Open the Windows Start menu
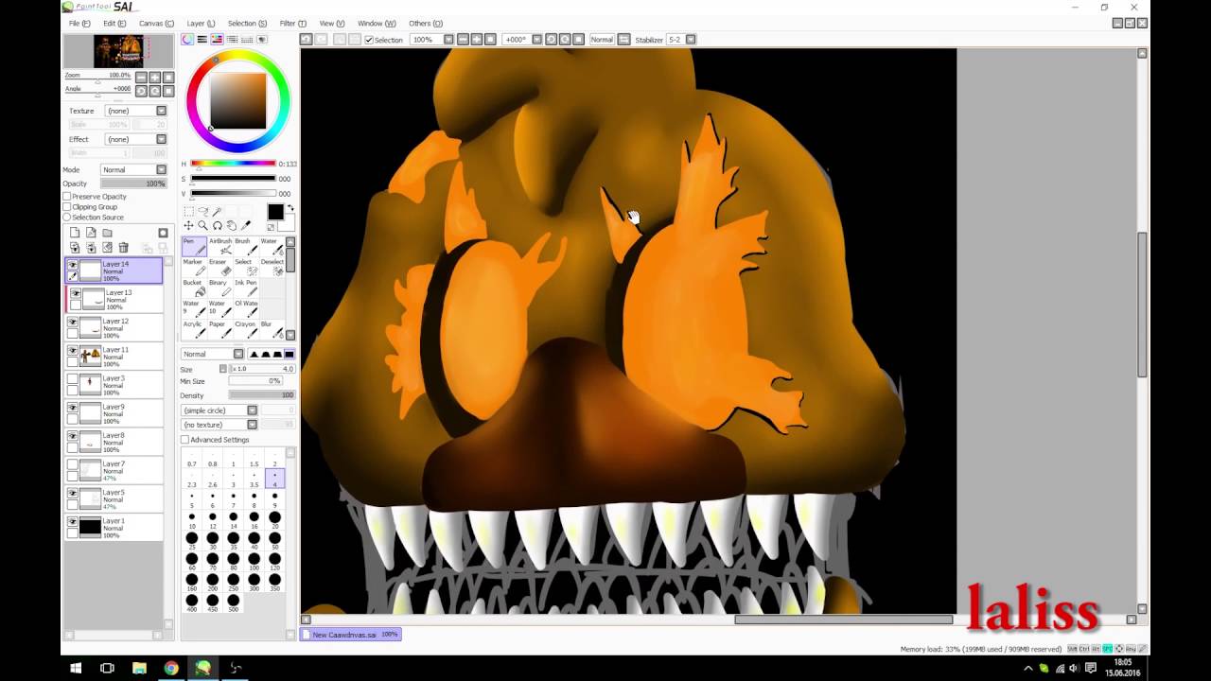Viewport: 1211px width, 681px height. [76, 668]
